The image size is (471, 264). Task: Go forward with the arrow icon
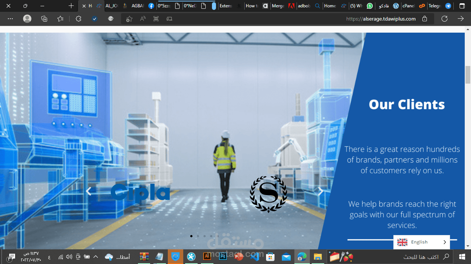pos(461,19)
